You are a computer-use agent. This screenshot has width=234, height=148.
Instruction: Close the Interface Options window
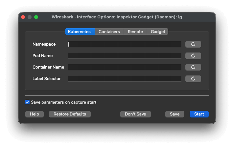[23, 17]
